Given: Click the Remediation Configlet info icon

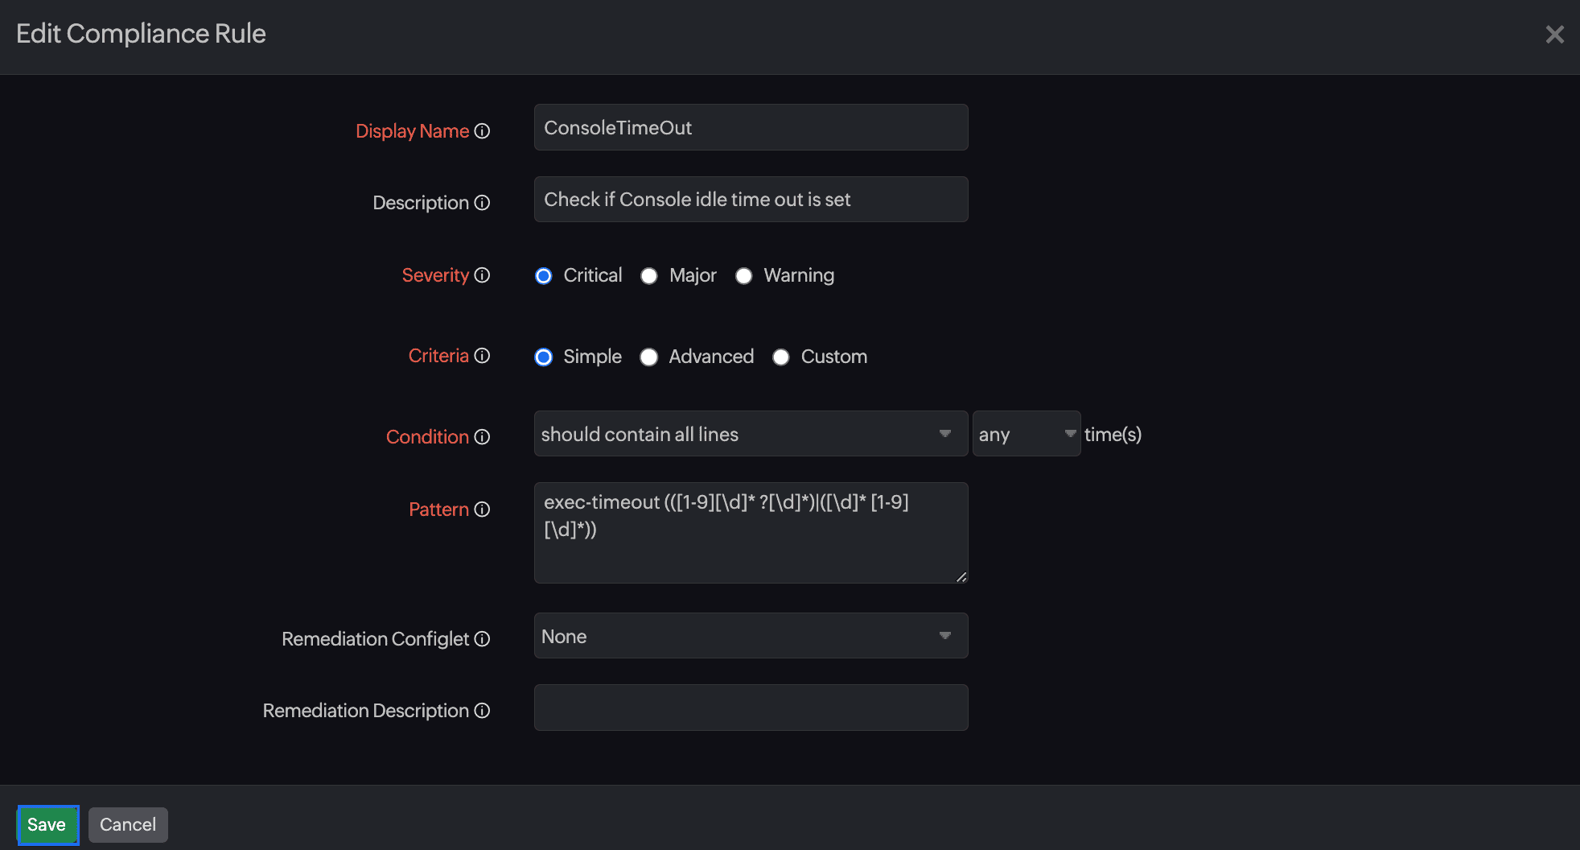Looking at the screenshot, I should [x=482, y=638].
